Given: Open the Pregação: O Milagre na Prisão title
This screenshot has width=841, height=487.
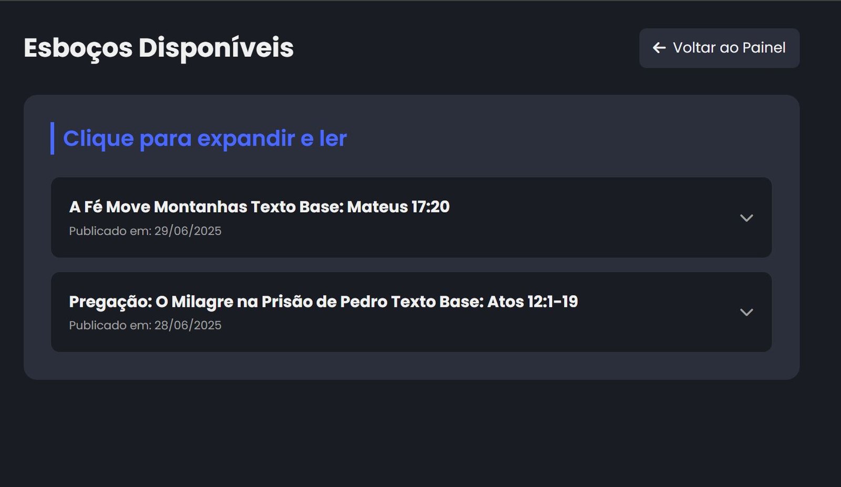Looking at the screenshot, I should point(323,302).
